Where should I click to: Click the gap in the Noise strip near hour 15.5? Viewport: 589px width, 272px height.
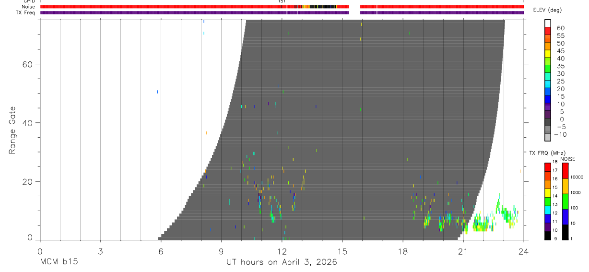(x=354, y=7)
